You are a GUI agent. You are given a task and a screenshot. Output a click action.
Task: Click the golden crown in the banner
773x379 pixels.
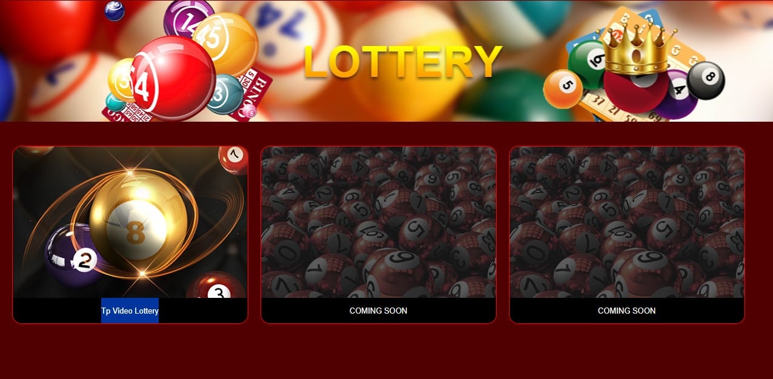pos(638,48)
